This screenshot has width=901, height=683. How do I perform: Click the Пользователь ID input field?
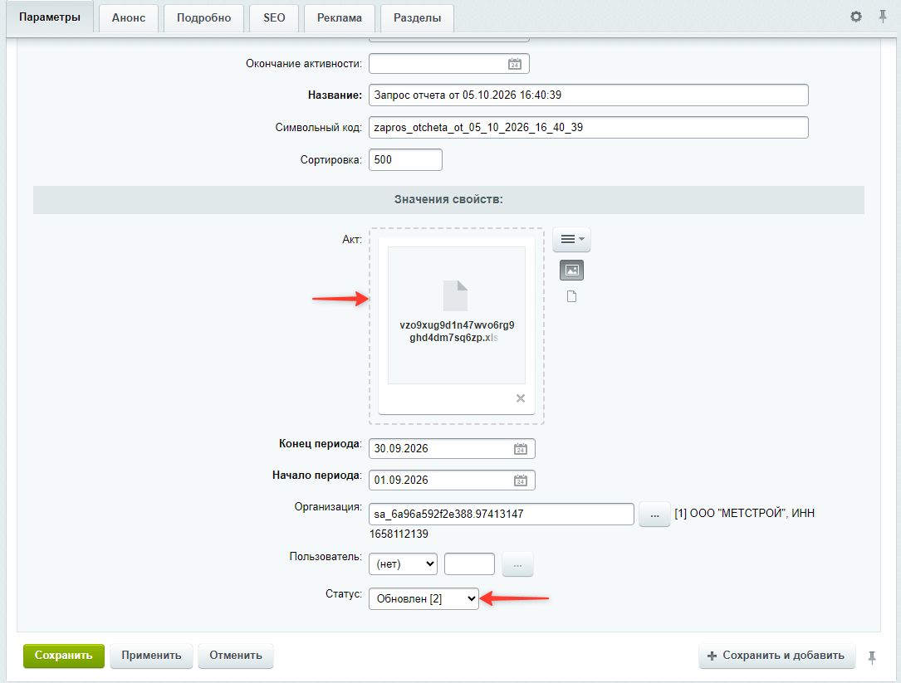pos(469,564)
